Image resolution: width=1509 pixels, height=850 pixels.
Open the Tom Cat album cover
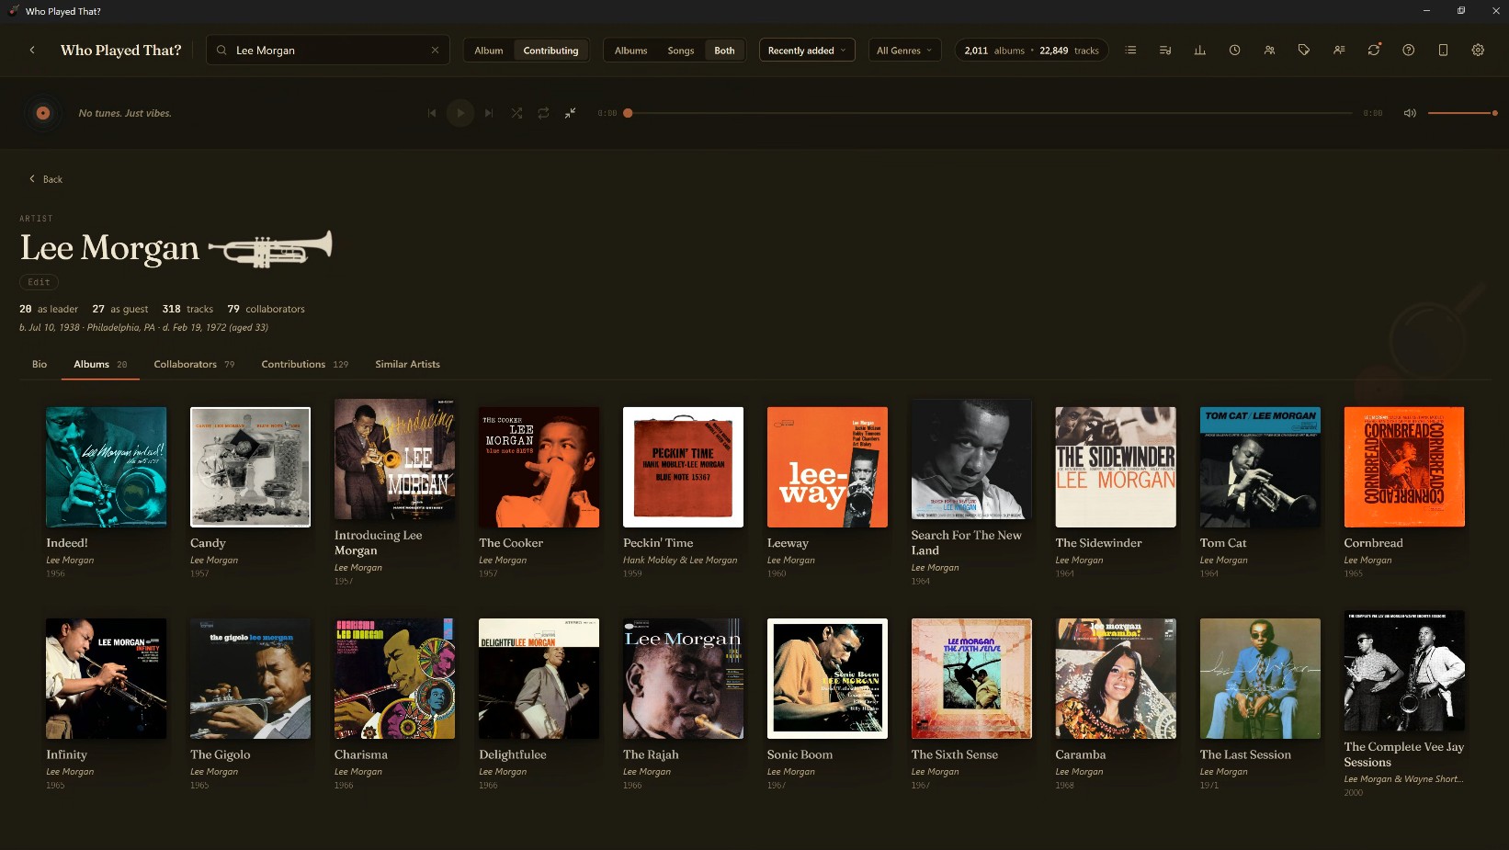coord(1260,467)
